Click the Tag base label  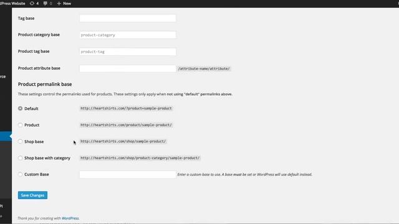[26, 18]
